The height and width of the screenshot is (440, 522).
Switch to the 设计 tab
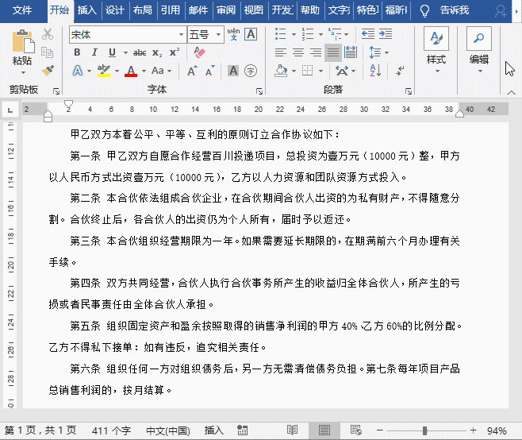click(115, 10)
